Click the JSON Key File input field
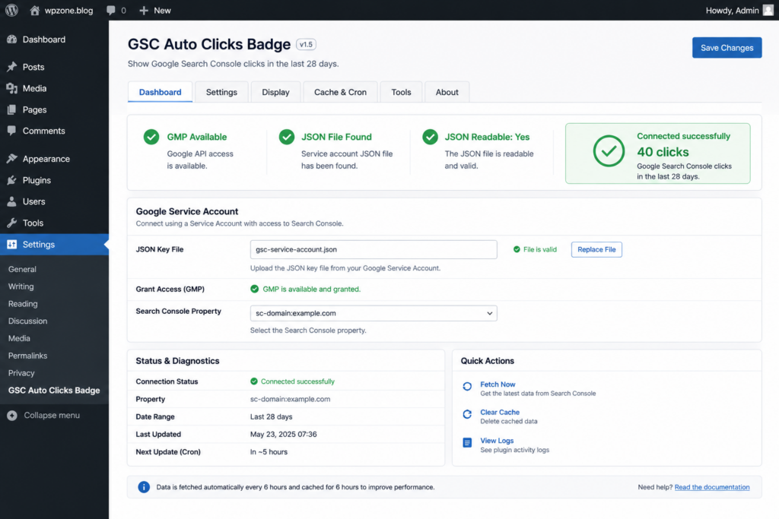779x519 pixels. pyautogui.click(x=374, y=249)
